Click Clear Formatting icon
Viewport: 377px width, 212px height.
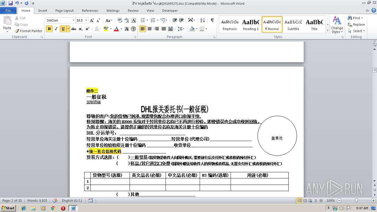tap(120, 20)
